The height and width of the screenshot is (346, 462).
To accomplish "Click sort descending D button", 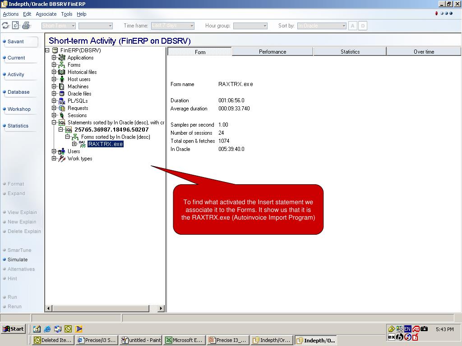I will coord(363,26).
